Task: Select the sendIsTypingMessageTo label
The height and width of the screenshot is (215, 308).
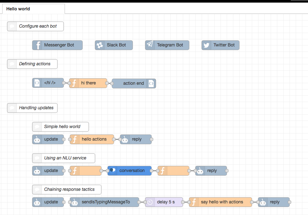Action: point(106,202)
